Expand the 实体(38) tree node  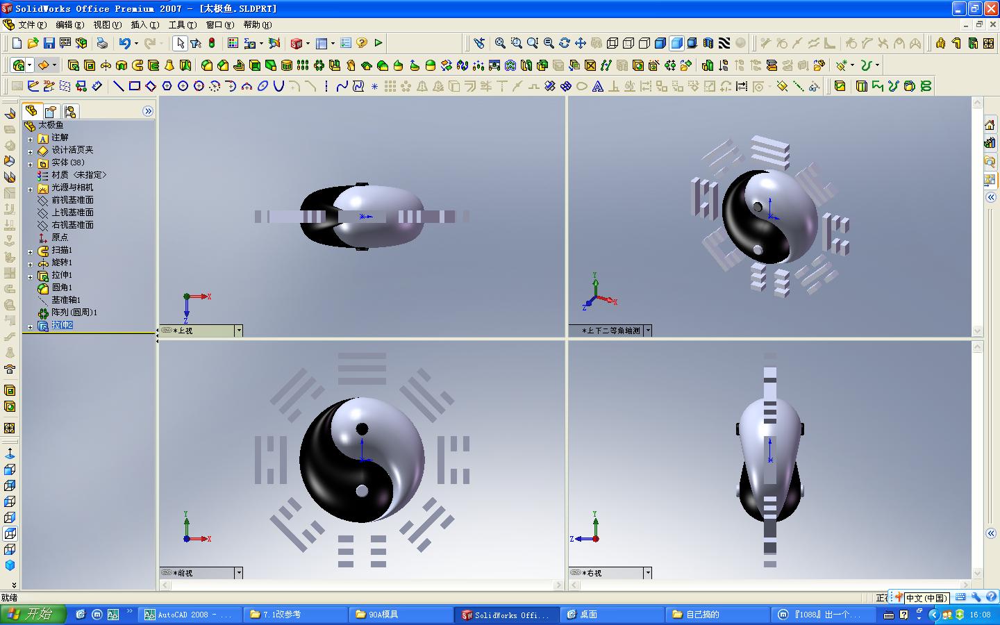pos(30,164)
